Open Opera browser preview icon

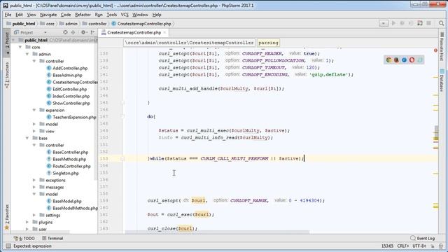tap(412, 60)
